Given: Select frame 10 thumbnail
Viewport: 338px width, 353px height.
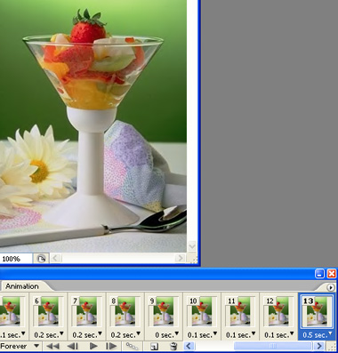Looking at the screenshot, I should [202, 311].
